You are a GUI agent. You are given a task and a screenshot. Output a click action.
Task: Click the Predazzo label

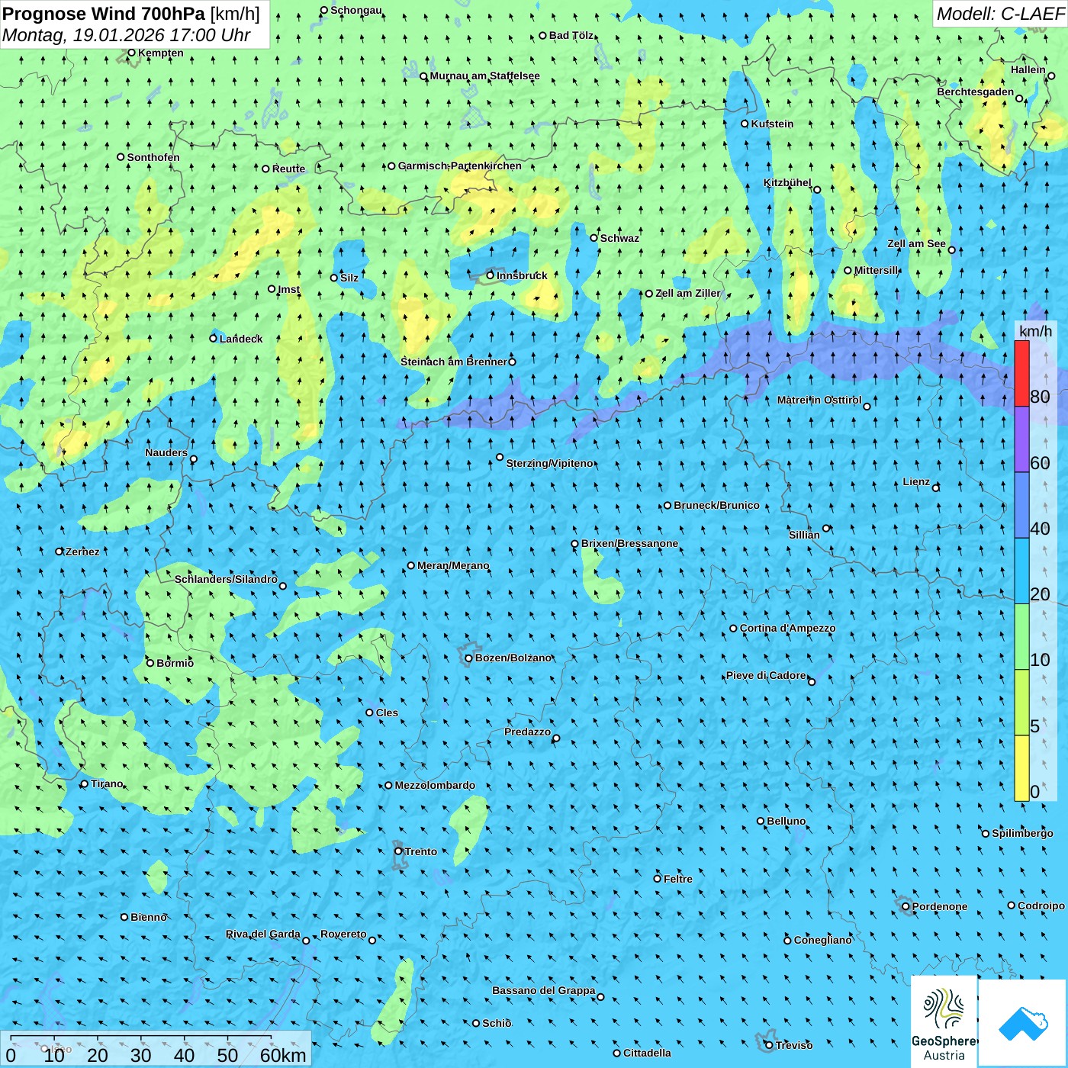click(527, 732)
